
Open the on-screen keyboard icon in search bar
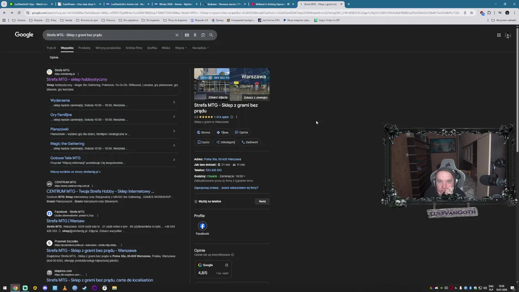click(187, 35)
